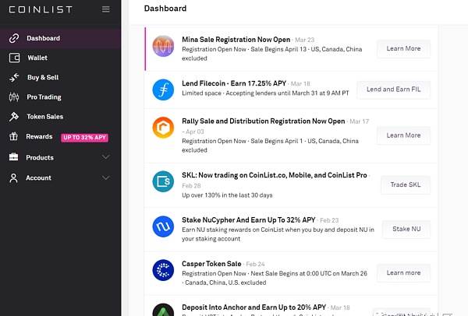Click the SKL token logo
Viewport: 468px width, 316px height.
point(163,181)
